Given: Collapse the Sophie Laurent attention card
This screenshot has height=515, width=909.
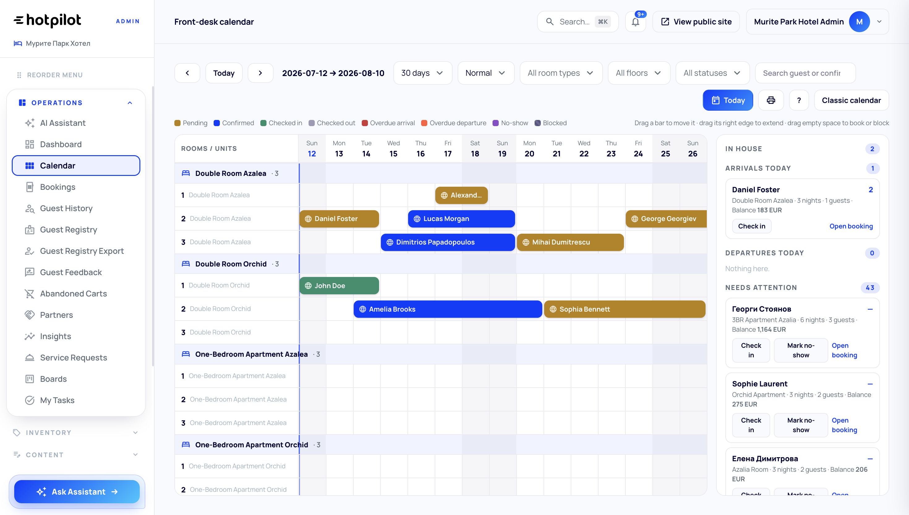Looking at the screenshot, I should (870, 384).
